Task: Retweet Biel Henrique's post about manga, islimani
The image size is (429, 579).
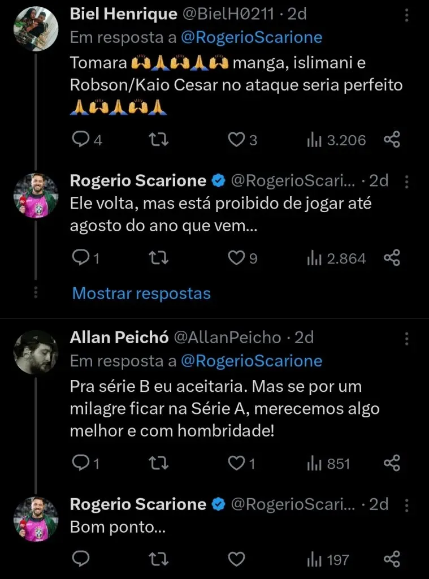Action: point(161,140)
